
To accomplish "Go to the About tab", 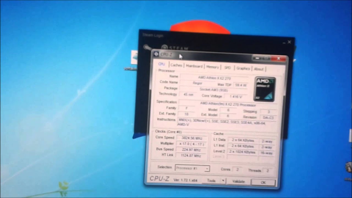I will tap(258, 69).
